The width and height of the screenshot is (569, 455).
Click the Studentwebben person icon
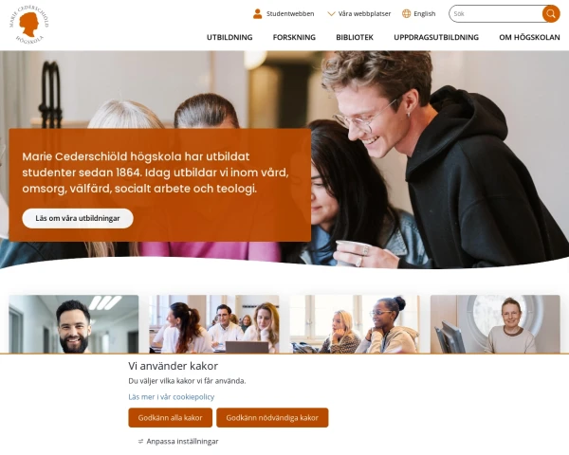pos(258,14)
